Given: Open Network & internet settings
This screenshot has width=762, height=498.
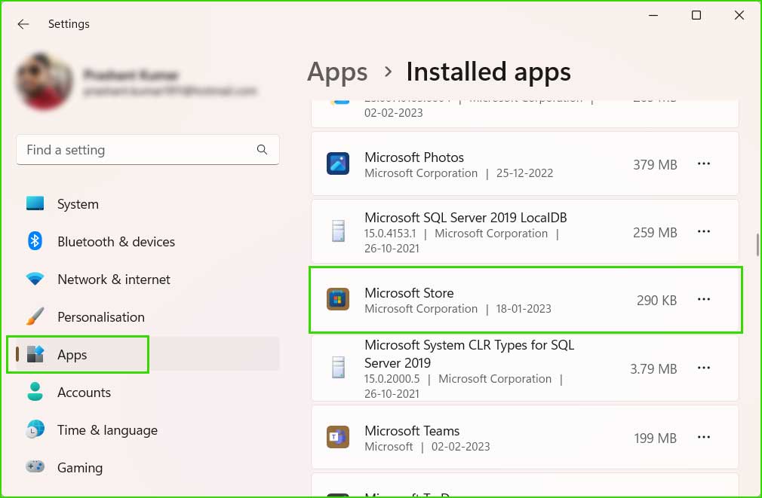Looking at the screenshot, I should pyautogui.click(x=148, y=279).
